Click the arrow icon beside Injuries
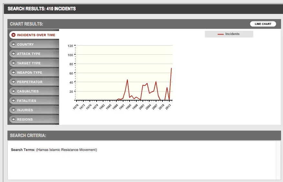283x182 pixels. point(13,110)
